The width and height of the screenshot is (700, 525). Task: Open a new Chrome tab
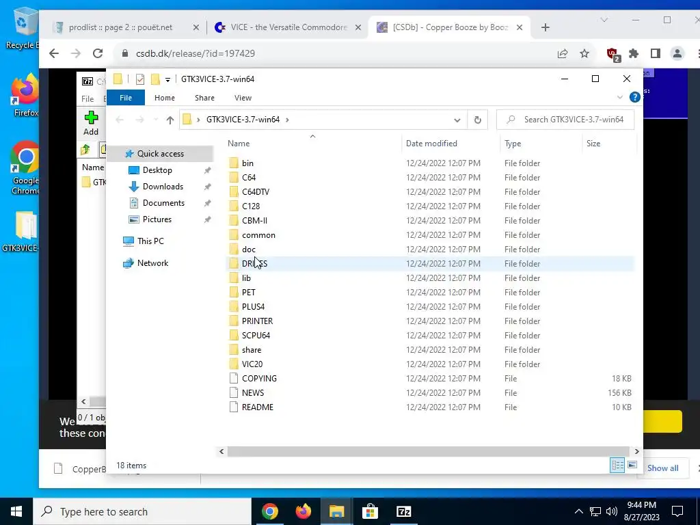[x=545, y=27]
